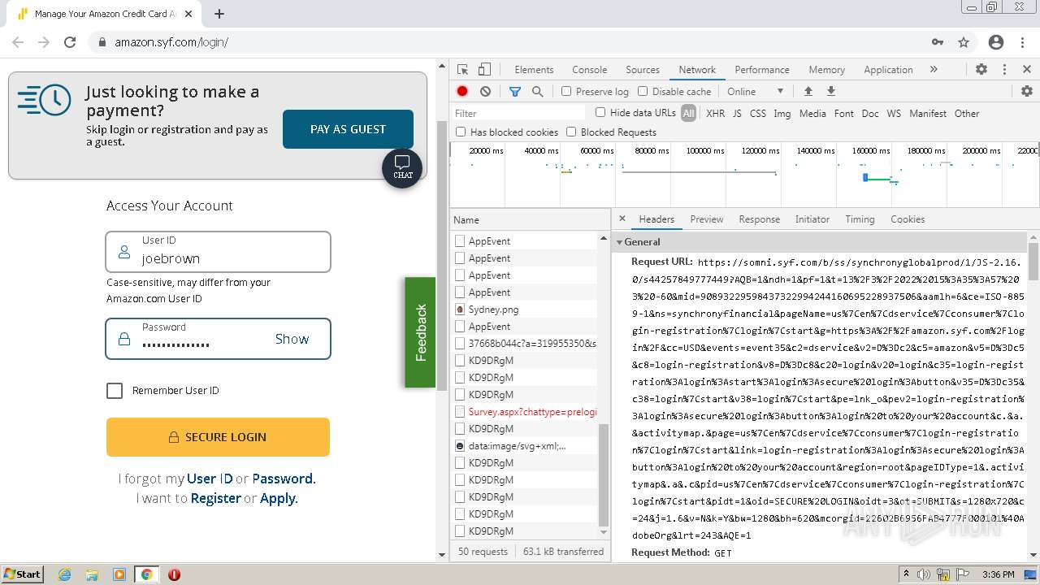Viewport: 1040px width, 585px height.
Task: Open the Apply link
Action: coord(277,499)
